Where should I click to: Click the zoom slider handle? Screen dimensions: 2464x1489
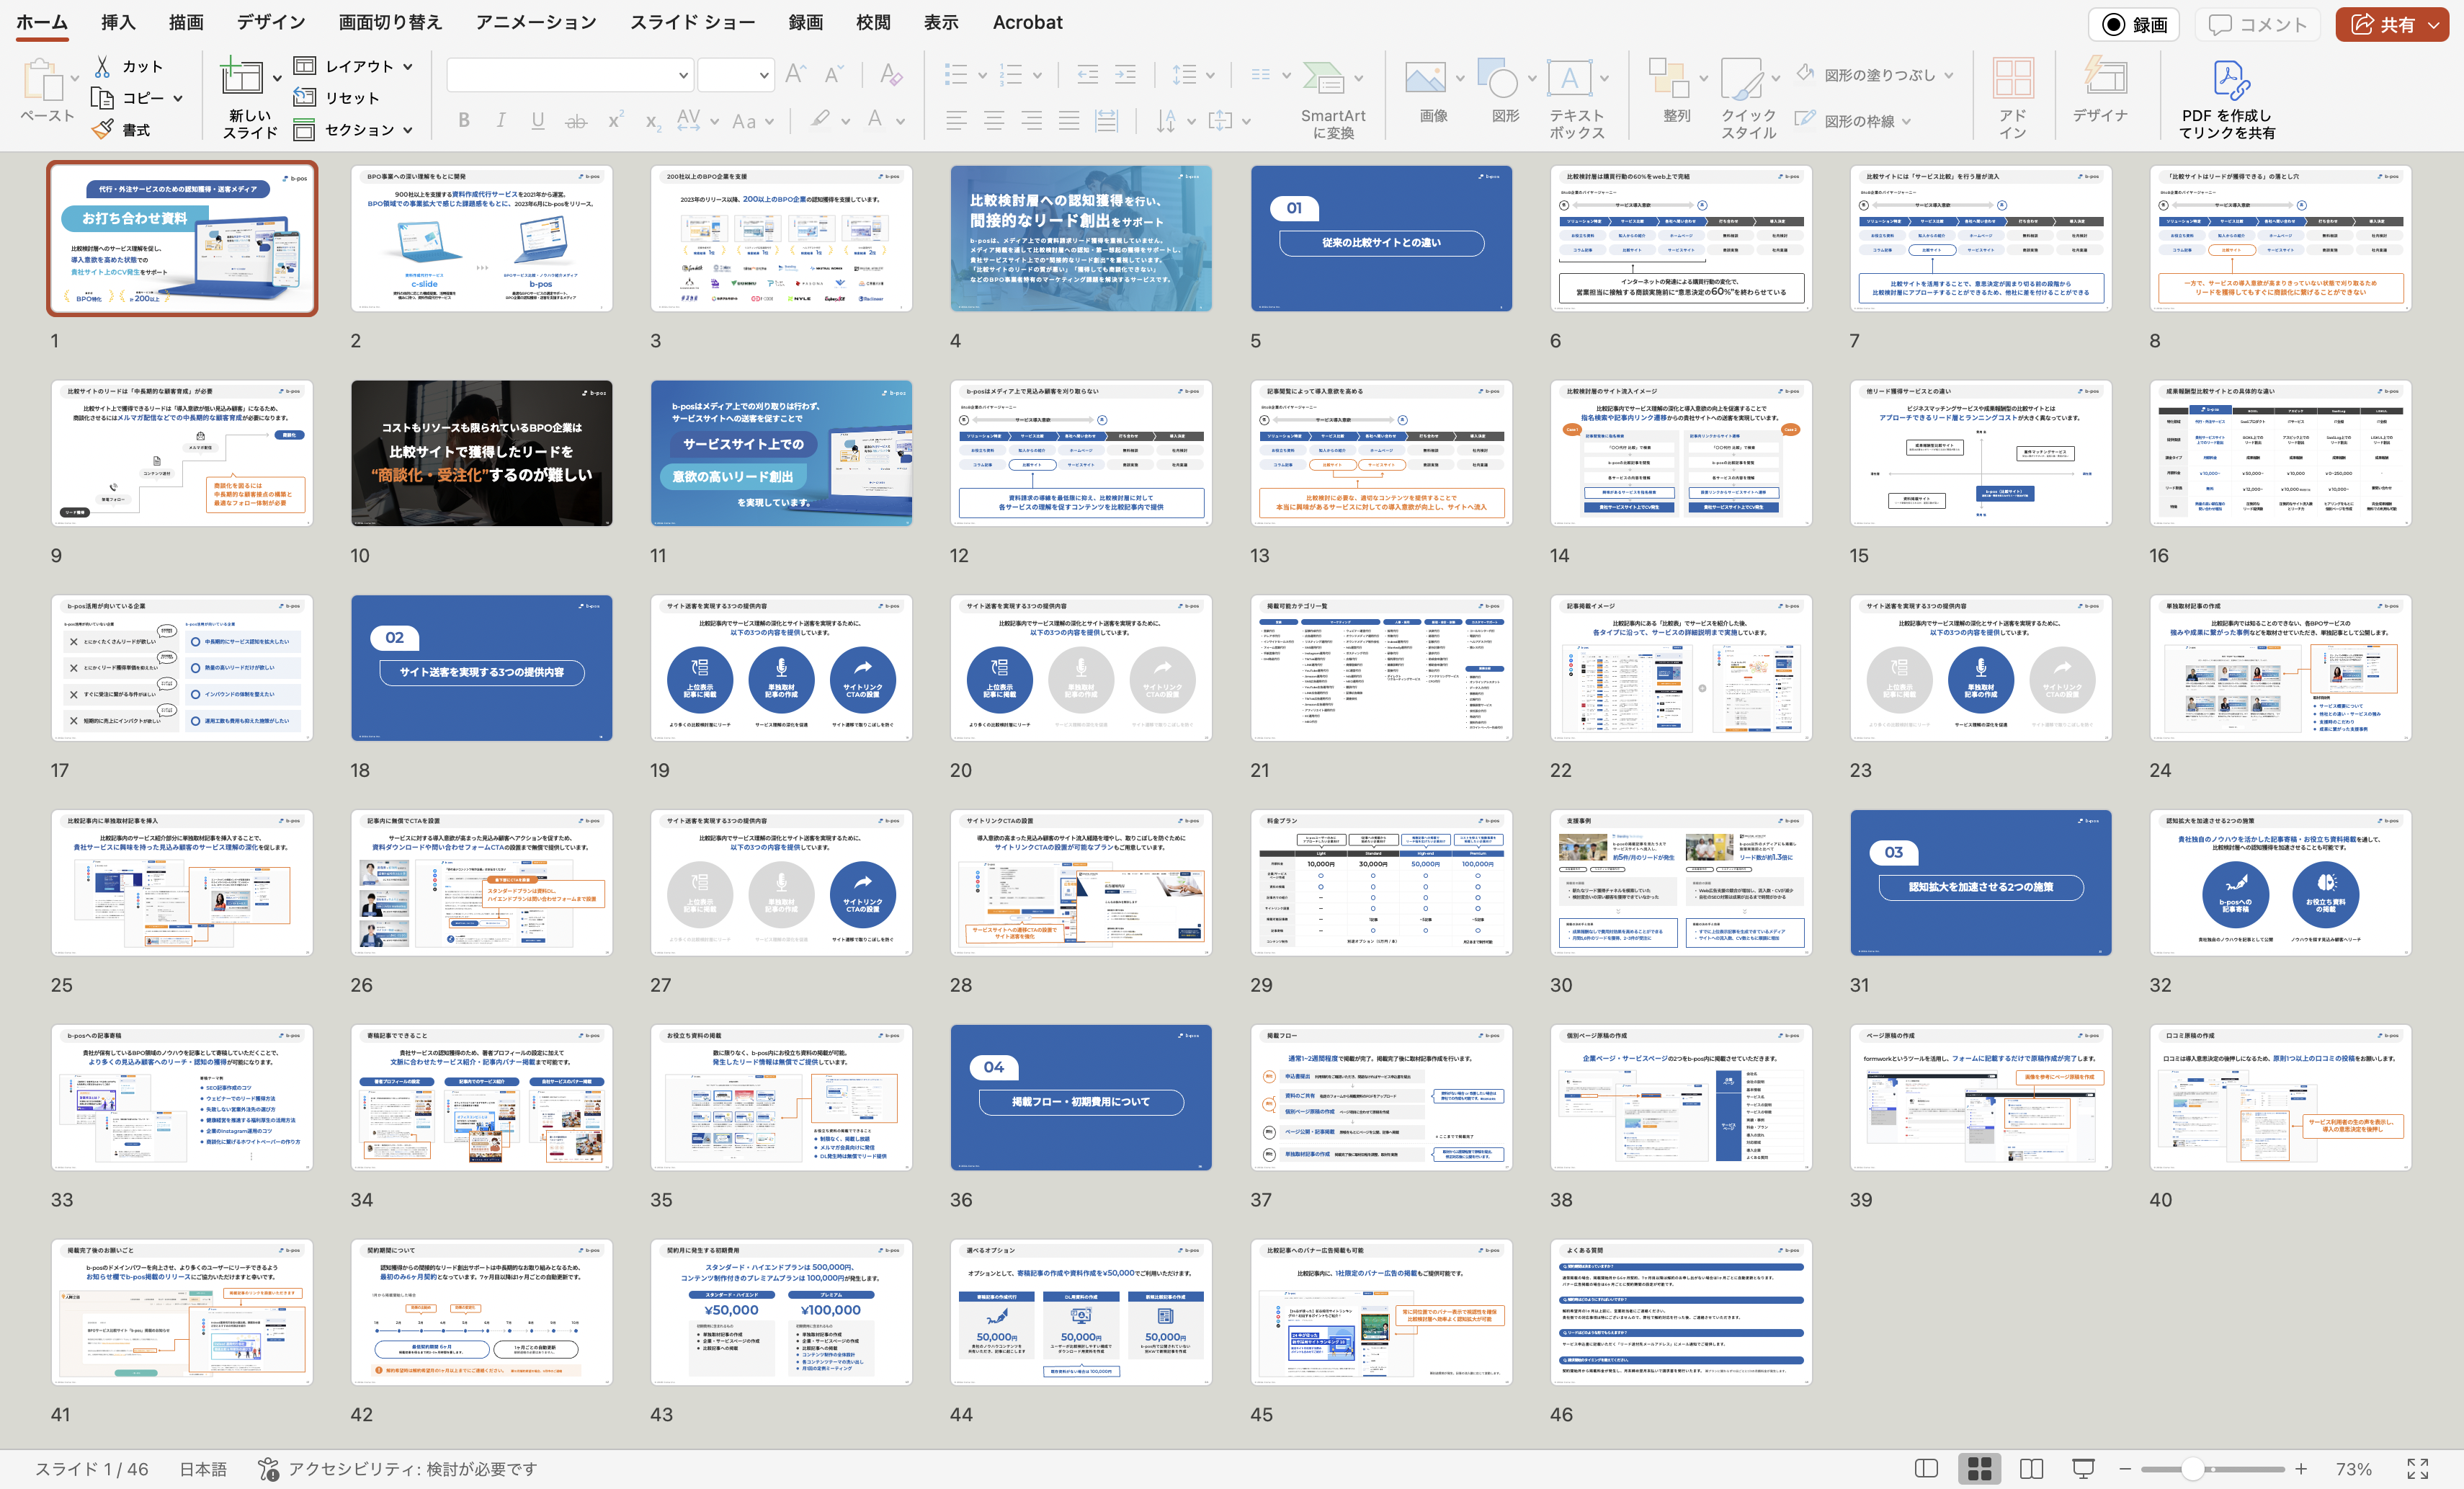2193,1468
